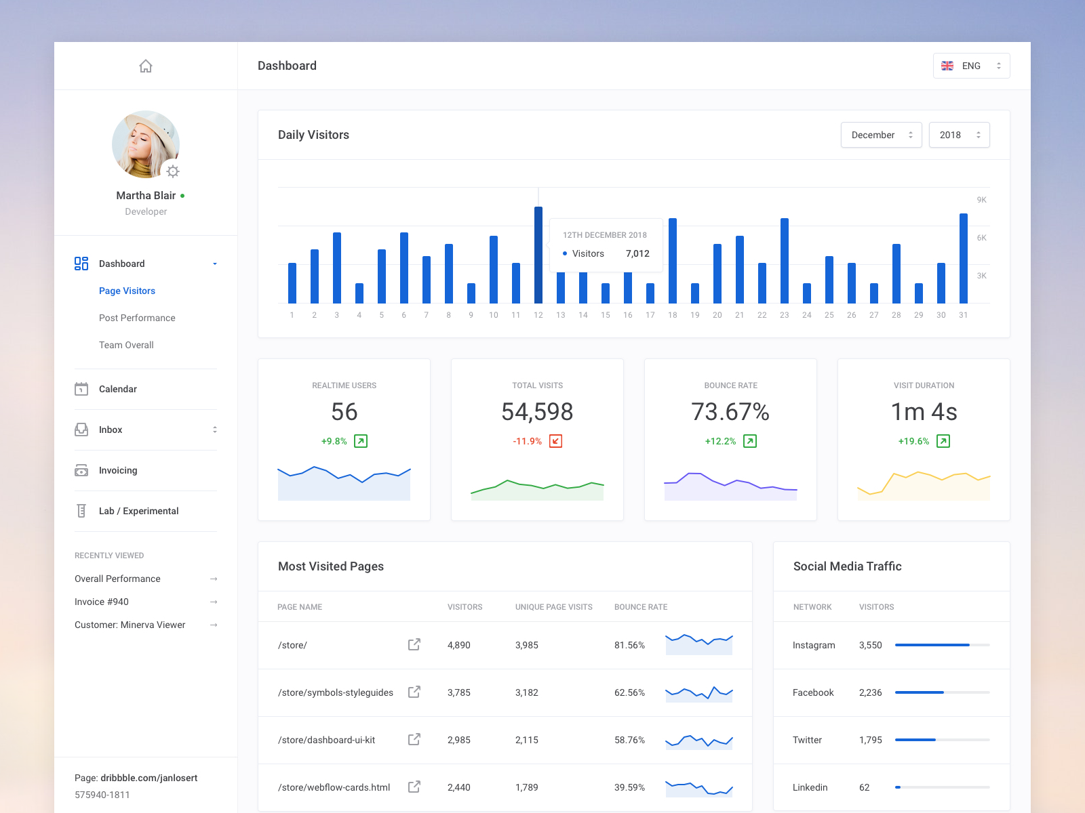The height and width of the screenshot is (813, 1085).
Task: Sort by PAGE NAME column header
Action: click(x=300, y=607)
